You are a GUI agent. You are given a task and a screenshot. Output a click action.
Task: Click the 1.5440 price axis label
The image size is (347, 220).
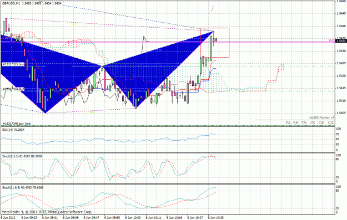[x=341, y=26]
